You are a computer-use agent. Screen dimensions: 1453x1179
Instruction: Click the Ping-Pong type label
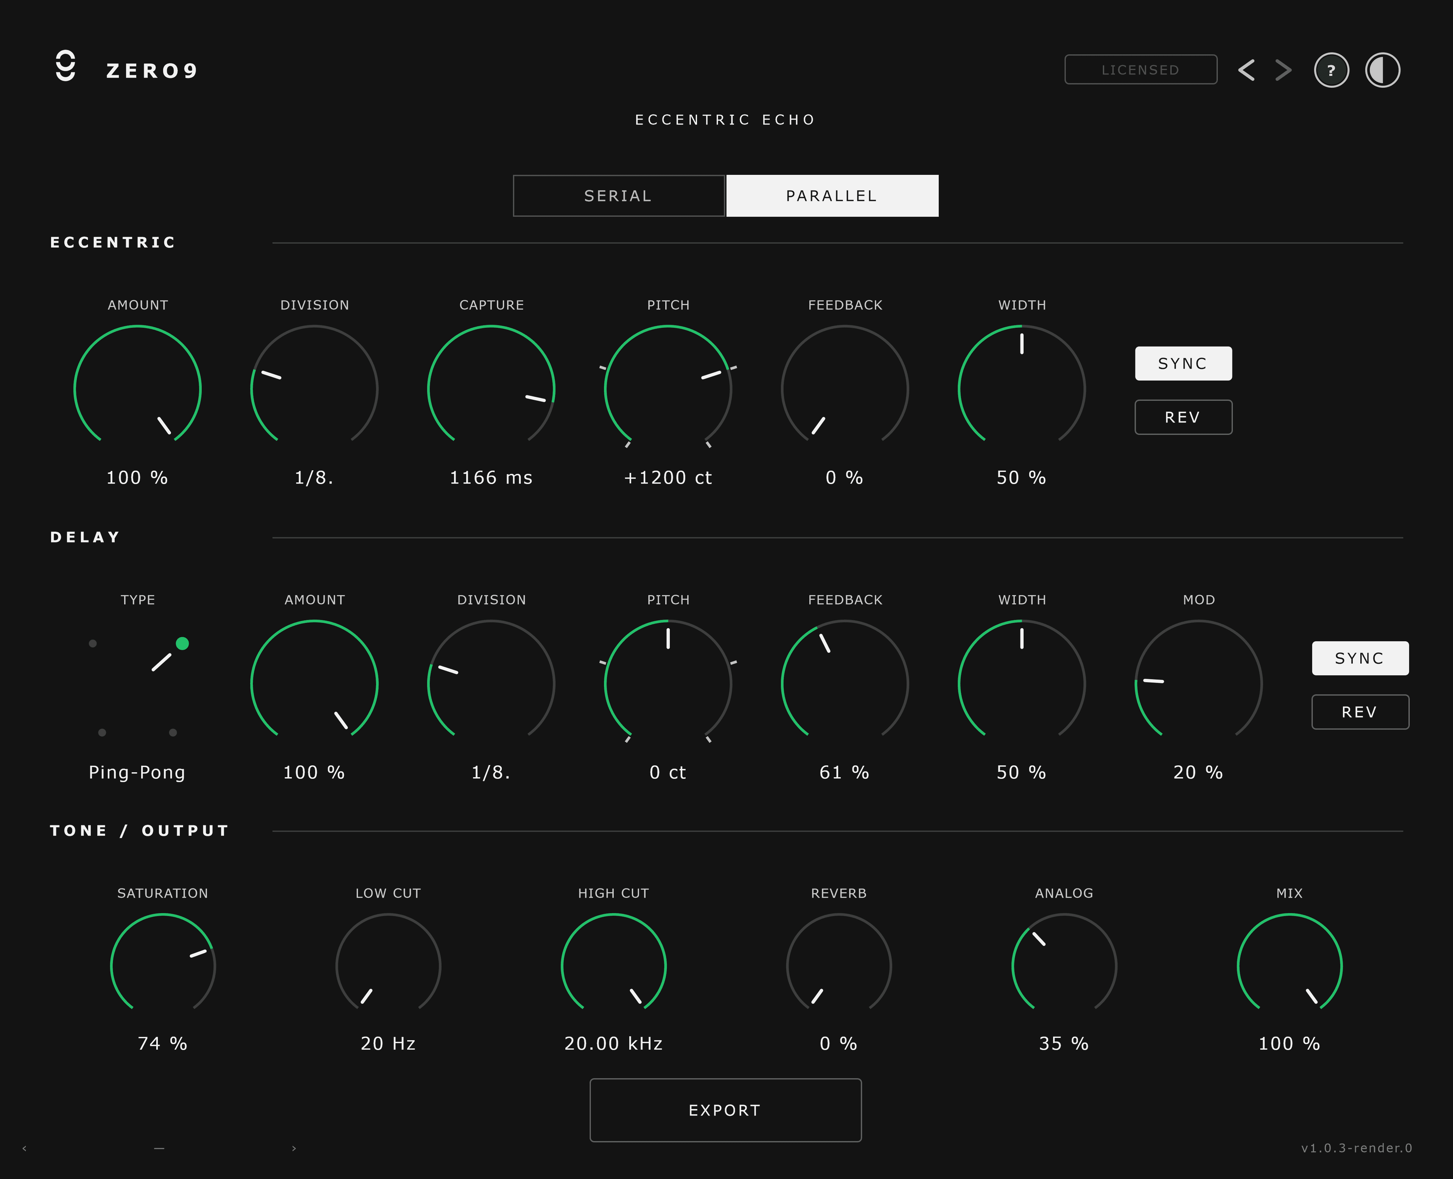coord(137,772)
